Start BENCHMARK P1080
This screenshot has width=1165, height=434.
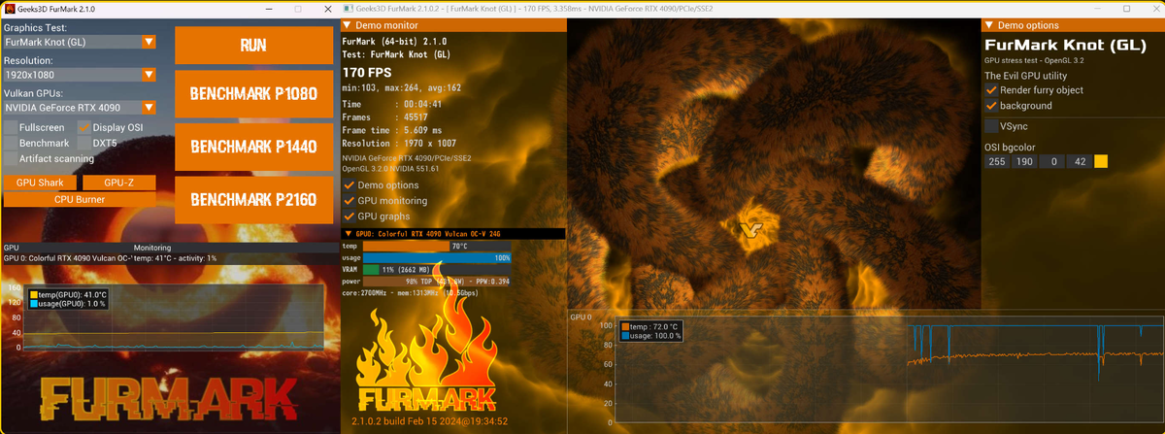pyautogui.click(x=253, y=94)
